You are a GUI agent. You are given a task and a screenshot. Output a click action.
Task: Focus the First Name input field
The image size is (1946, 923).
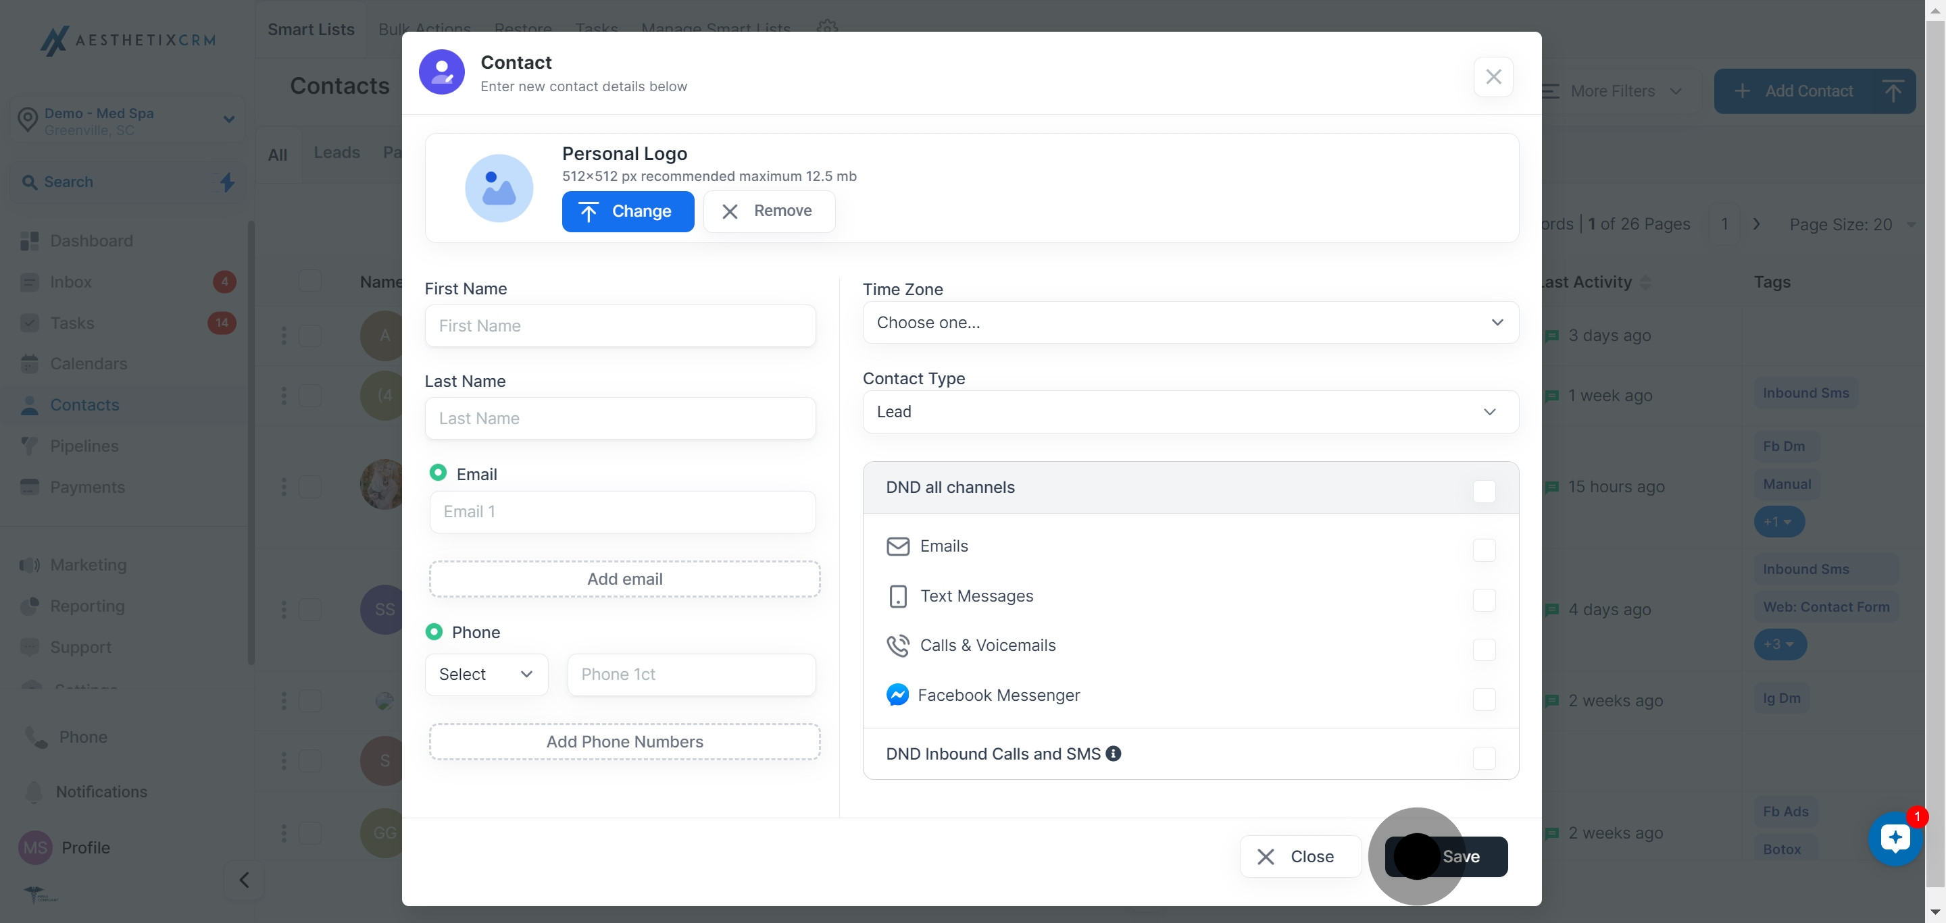point(620,326)
